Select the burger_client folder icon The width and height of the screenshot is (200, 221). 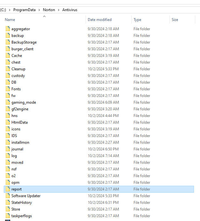(x=8, y=49)
